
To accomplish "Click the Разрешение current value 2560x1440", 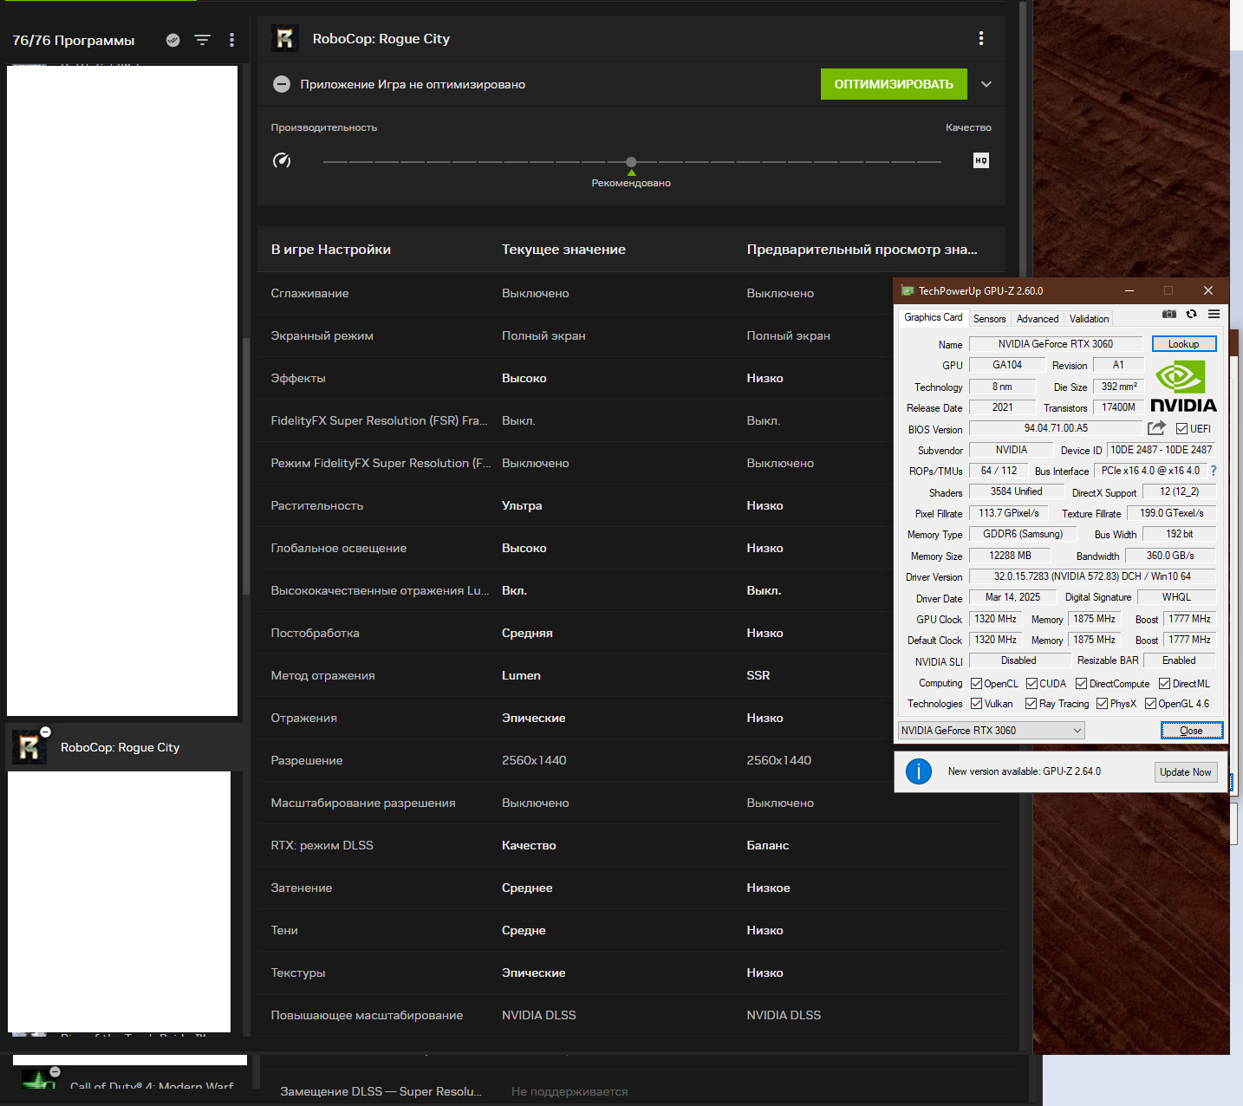I will (534, 760).
